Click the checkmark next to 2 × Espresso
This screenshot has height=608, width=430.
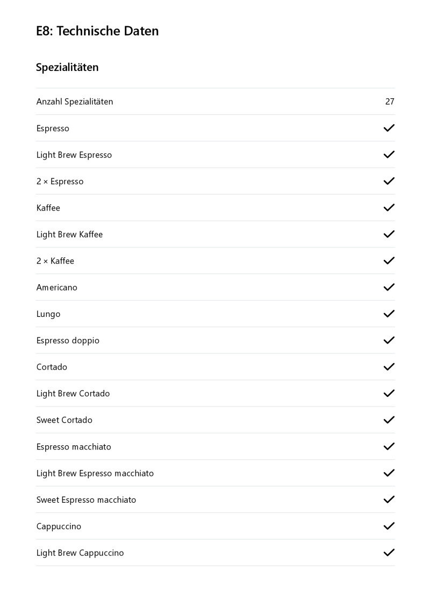tap(389, 181)
